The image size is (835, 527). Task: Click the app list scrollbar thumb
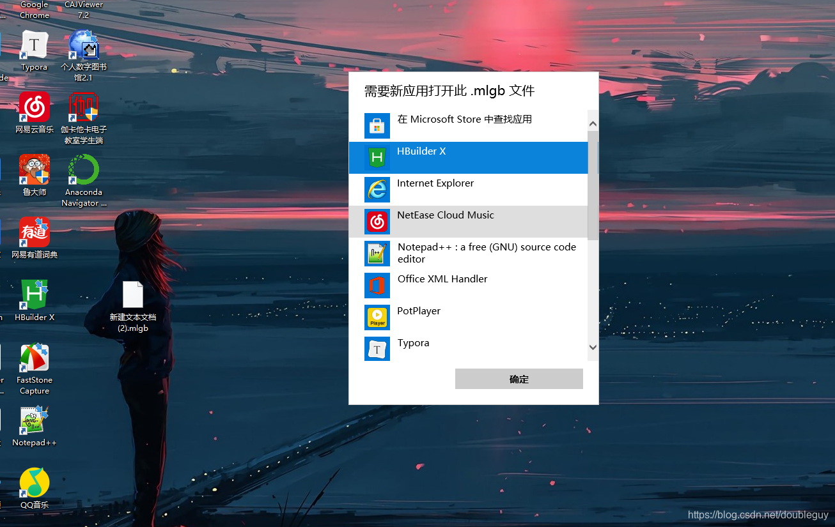[593, 185]
